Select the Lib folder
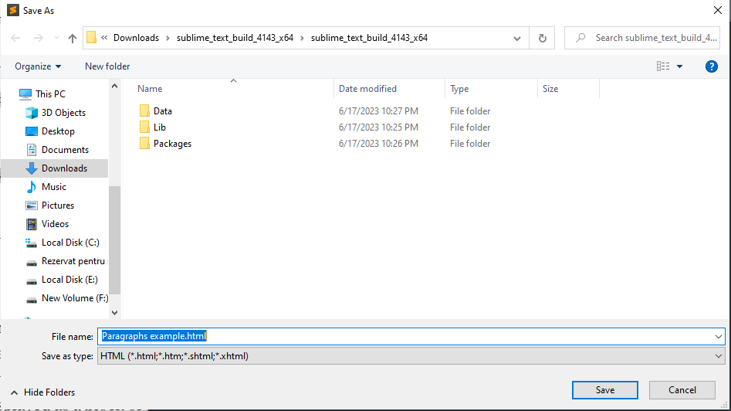Viewport: 731px width, 411px height. click(x=160, y=127)
